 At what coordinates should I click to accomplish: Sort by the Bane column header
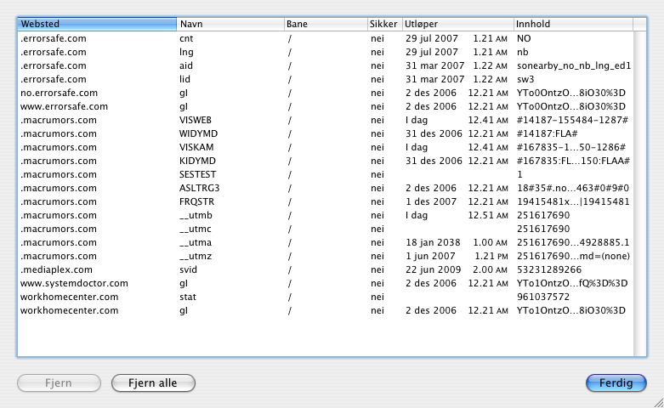coord(326,24)
